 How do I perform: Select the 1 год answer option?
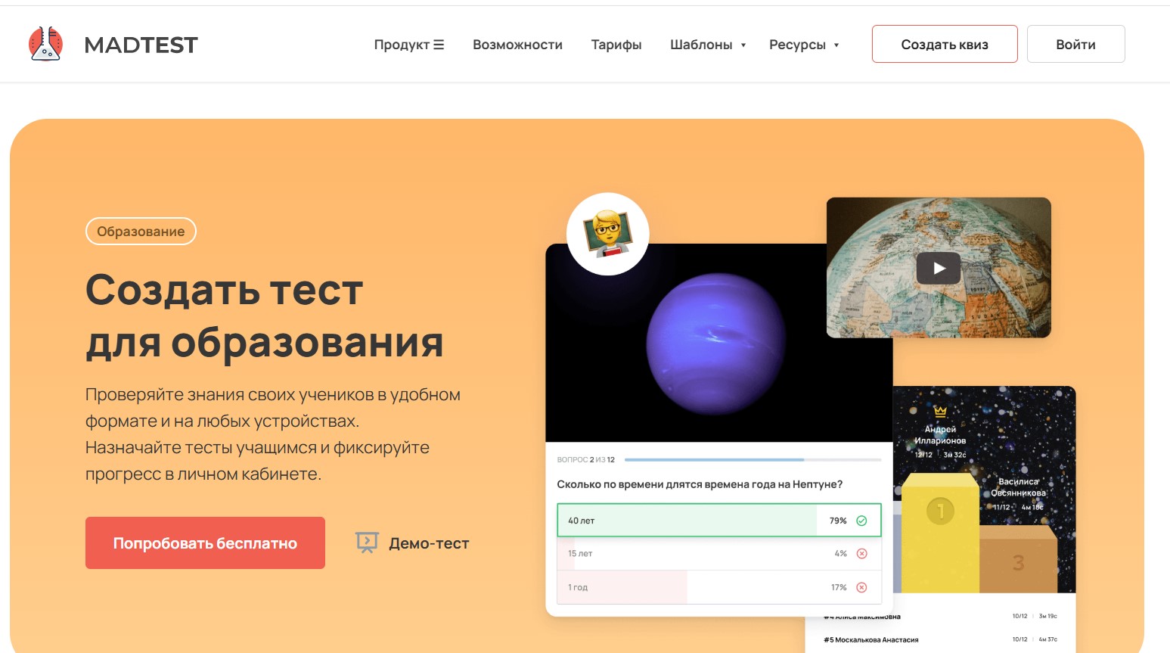tap(719, 587)
